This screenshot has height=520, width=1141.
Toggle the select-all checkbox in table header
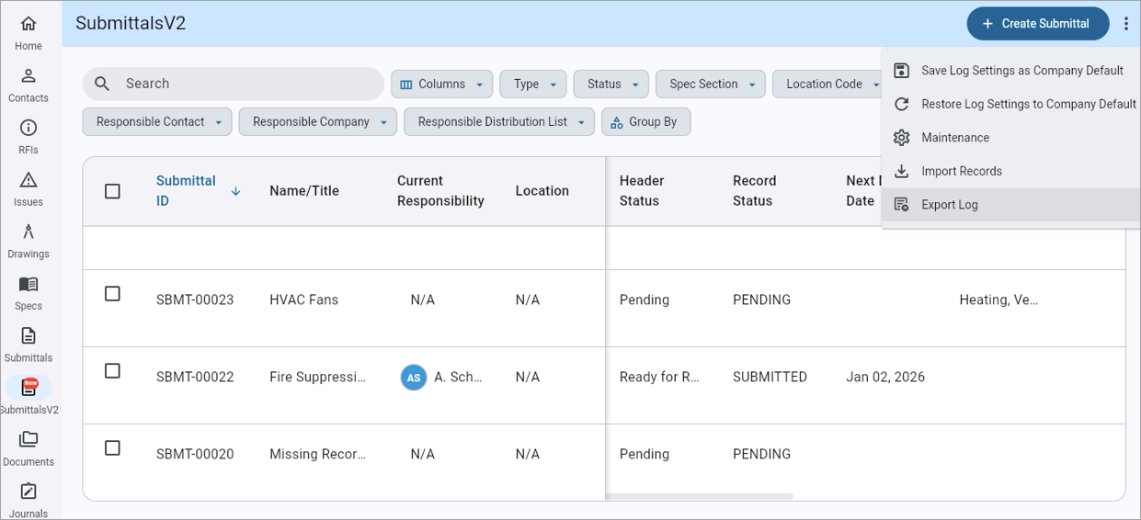coord(112,191)
